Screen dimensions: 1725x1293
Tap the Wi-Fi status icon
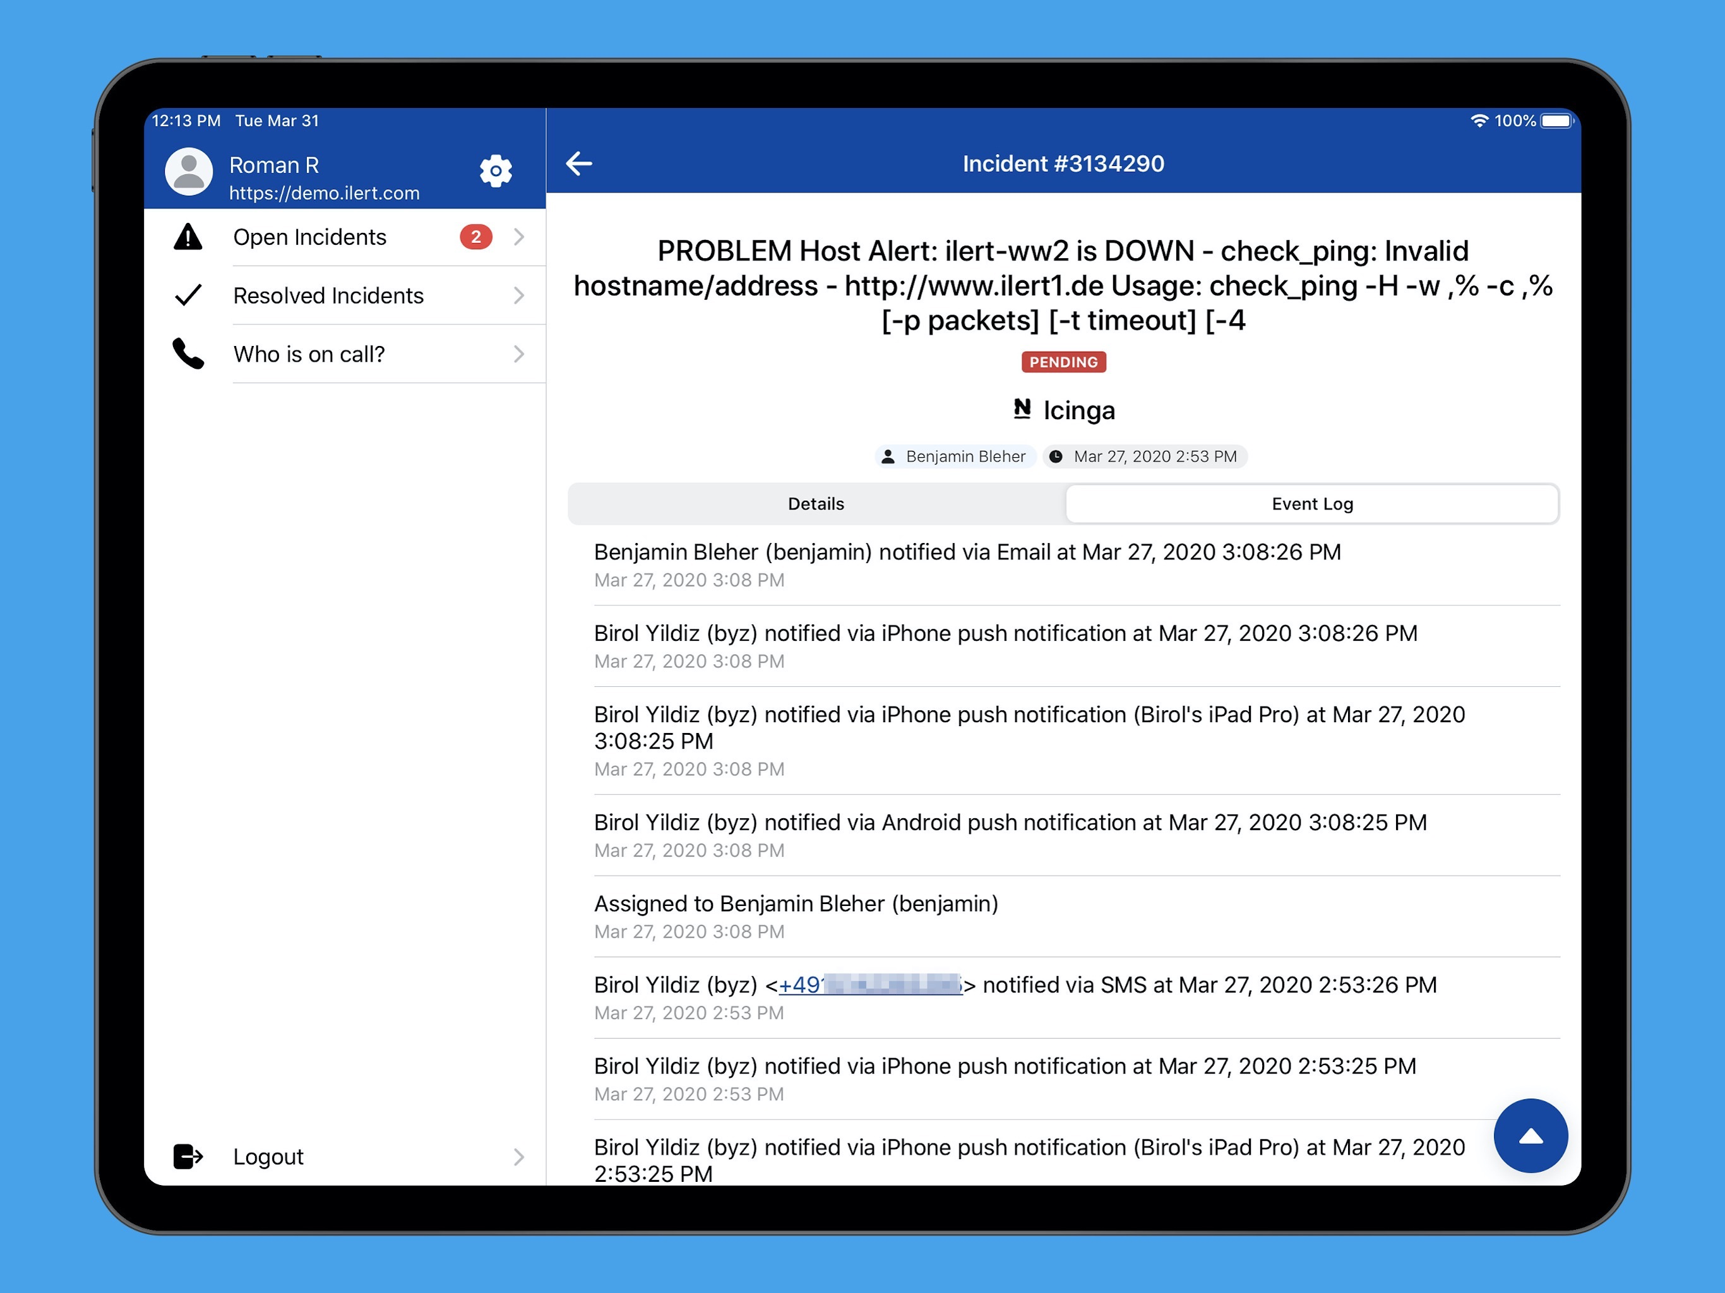click(x=1479, y=121)
